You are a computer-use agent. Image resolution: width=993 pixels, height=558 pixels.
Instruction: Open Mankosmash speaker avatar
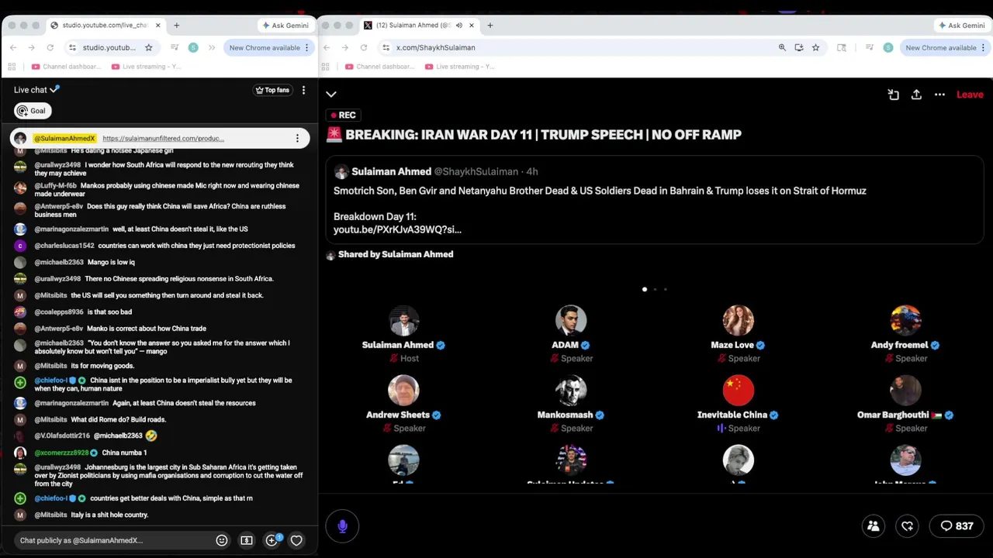click(571, 391)
